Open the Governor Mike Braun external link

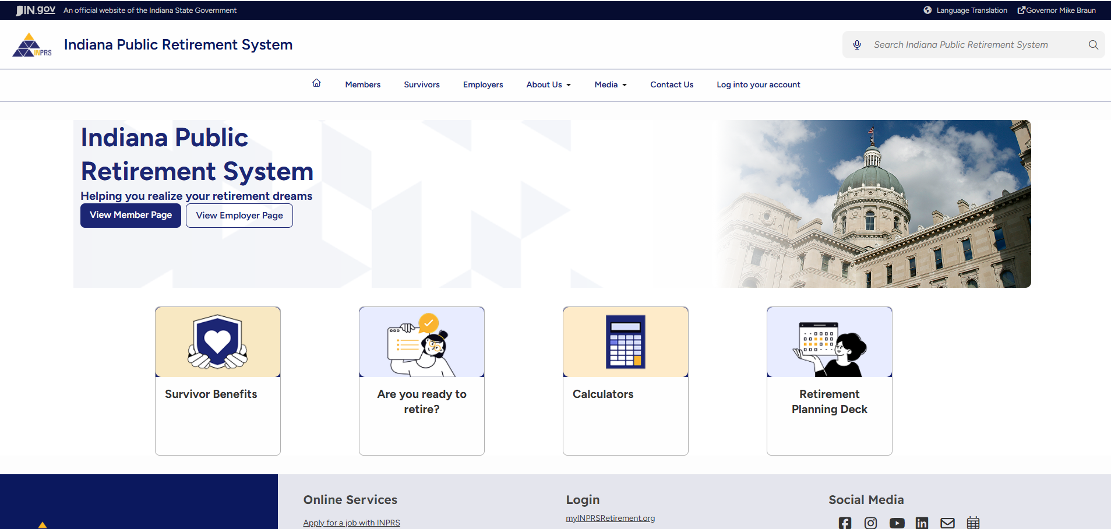1057,10
